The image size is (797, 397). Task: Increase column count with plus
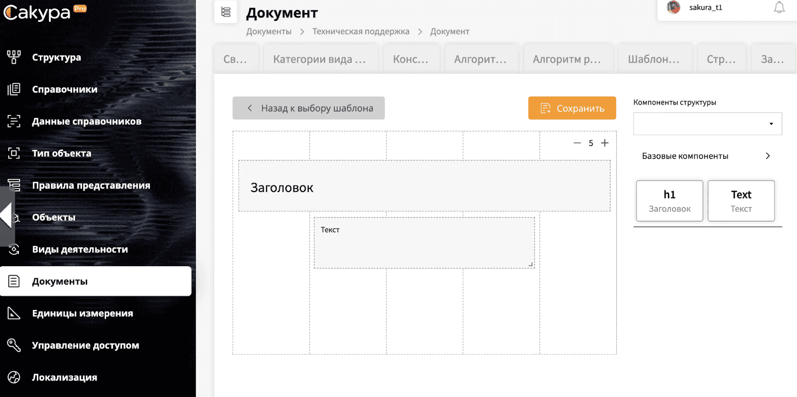pos(605,143)
